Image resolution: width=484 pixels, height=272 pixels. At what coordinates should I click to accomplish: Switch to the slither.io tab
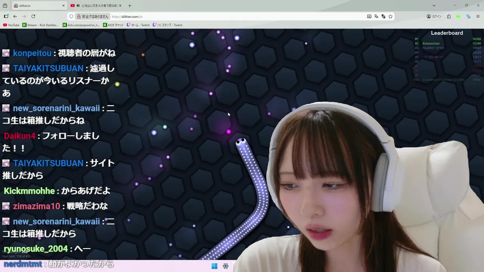point(39,6)
